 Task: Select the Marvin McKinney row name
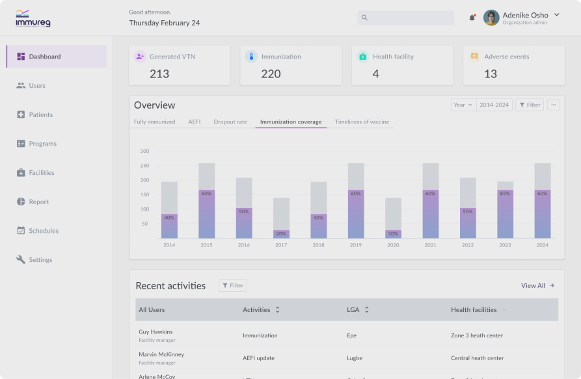tap(161, 354)
